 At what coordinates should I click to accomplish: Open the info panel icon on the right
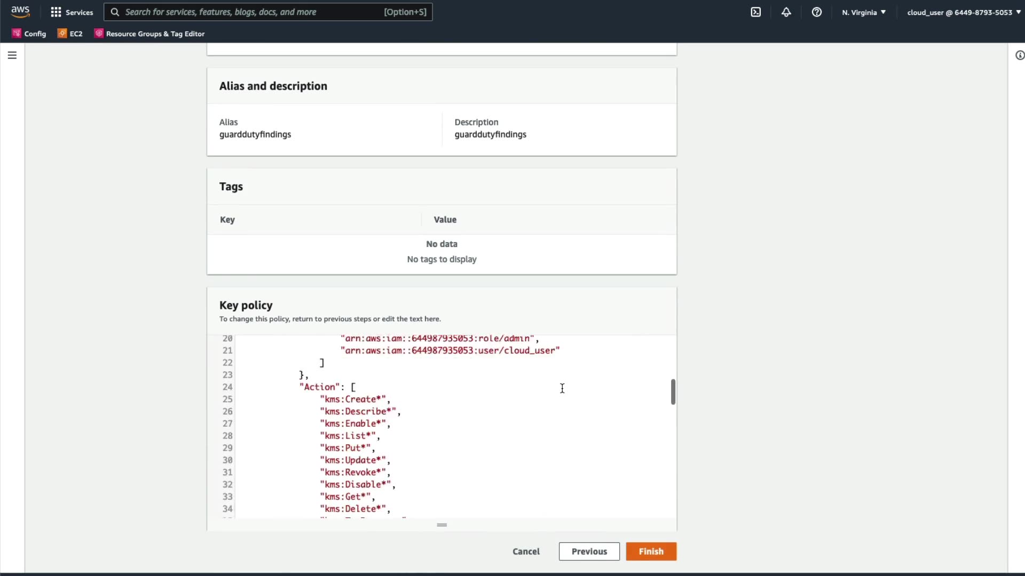(1019, 55)
